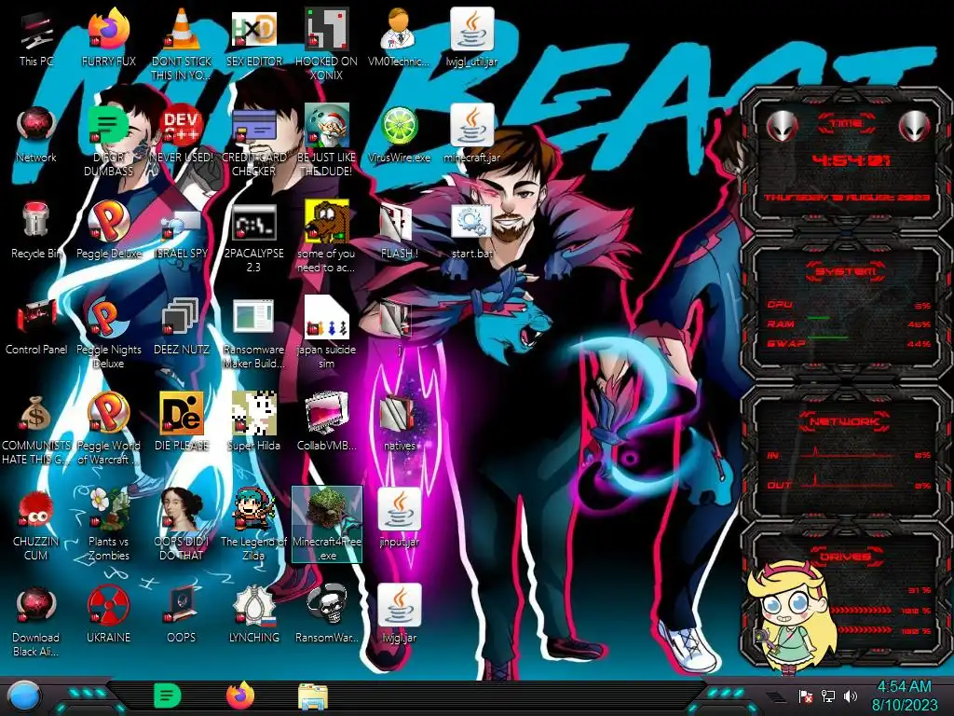This screenshot has width=954, height=716.
Task: Select the Super Hilda shortcut
Action: (x=253, y=423)
